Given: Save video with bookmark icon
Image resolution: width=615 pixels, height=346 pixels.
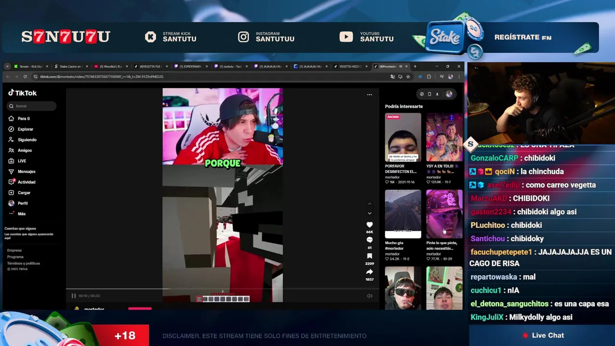Looking at the screenshot, I should click(369, 256).
